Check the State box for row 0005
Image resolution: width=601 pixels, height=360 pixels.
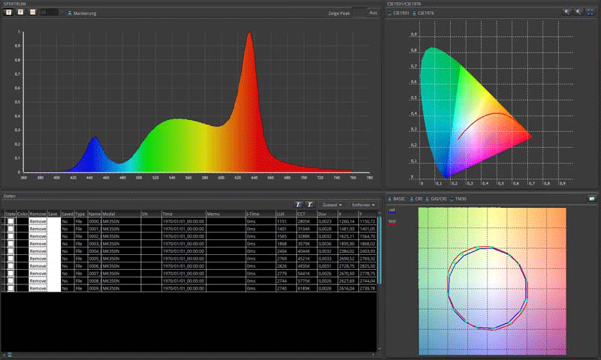11,258
